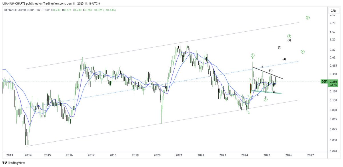Click the 2020 label on time axis
Image resolution: width=343 pixels, height=167 pixels.
pyautogui.click(x=157, y=155)
